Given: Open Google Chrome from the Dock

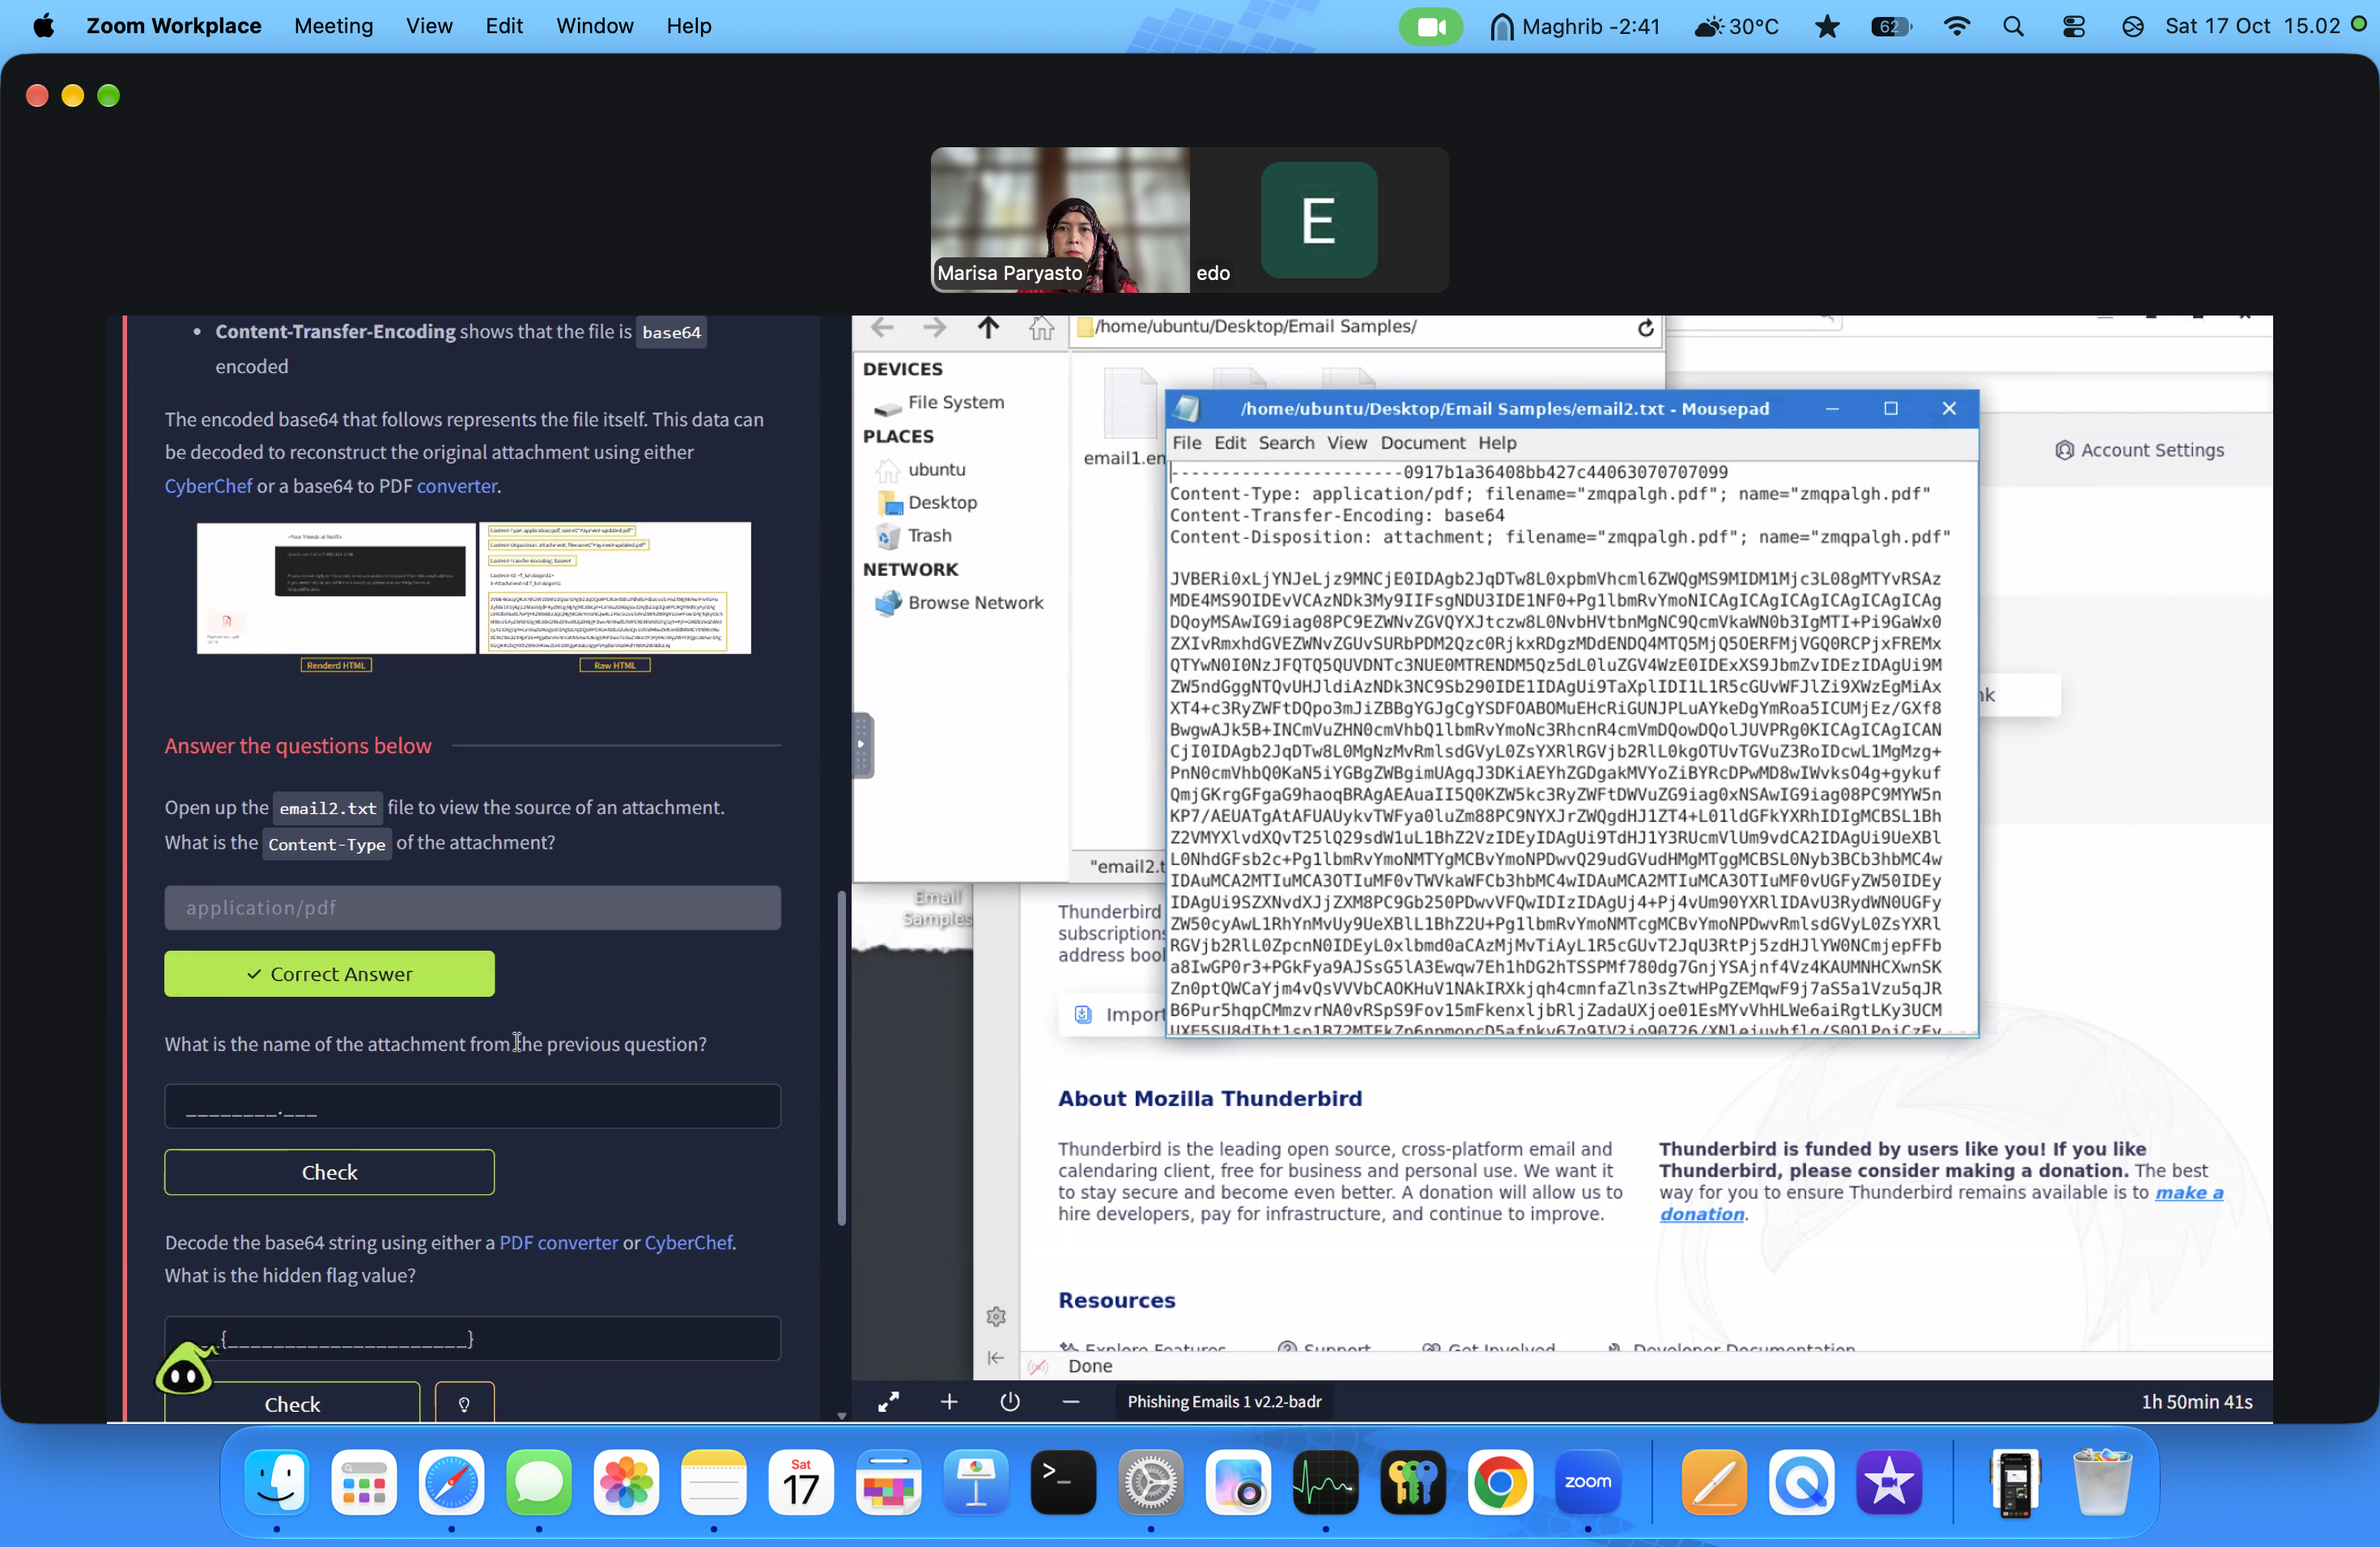Looking at the screenshot, I should (1499, 1482).
